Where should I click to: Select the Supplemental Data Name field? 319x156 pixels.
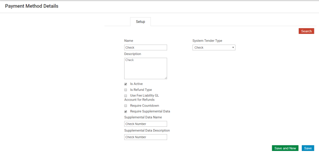click(145, 124)
